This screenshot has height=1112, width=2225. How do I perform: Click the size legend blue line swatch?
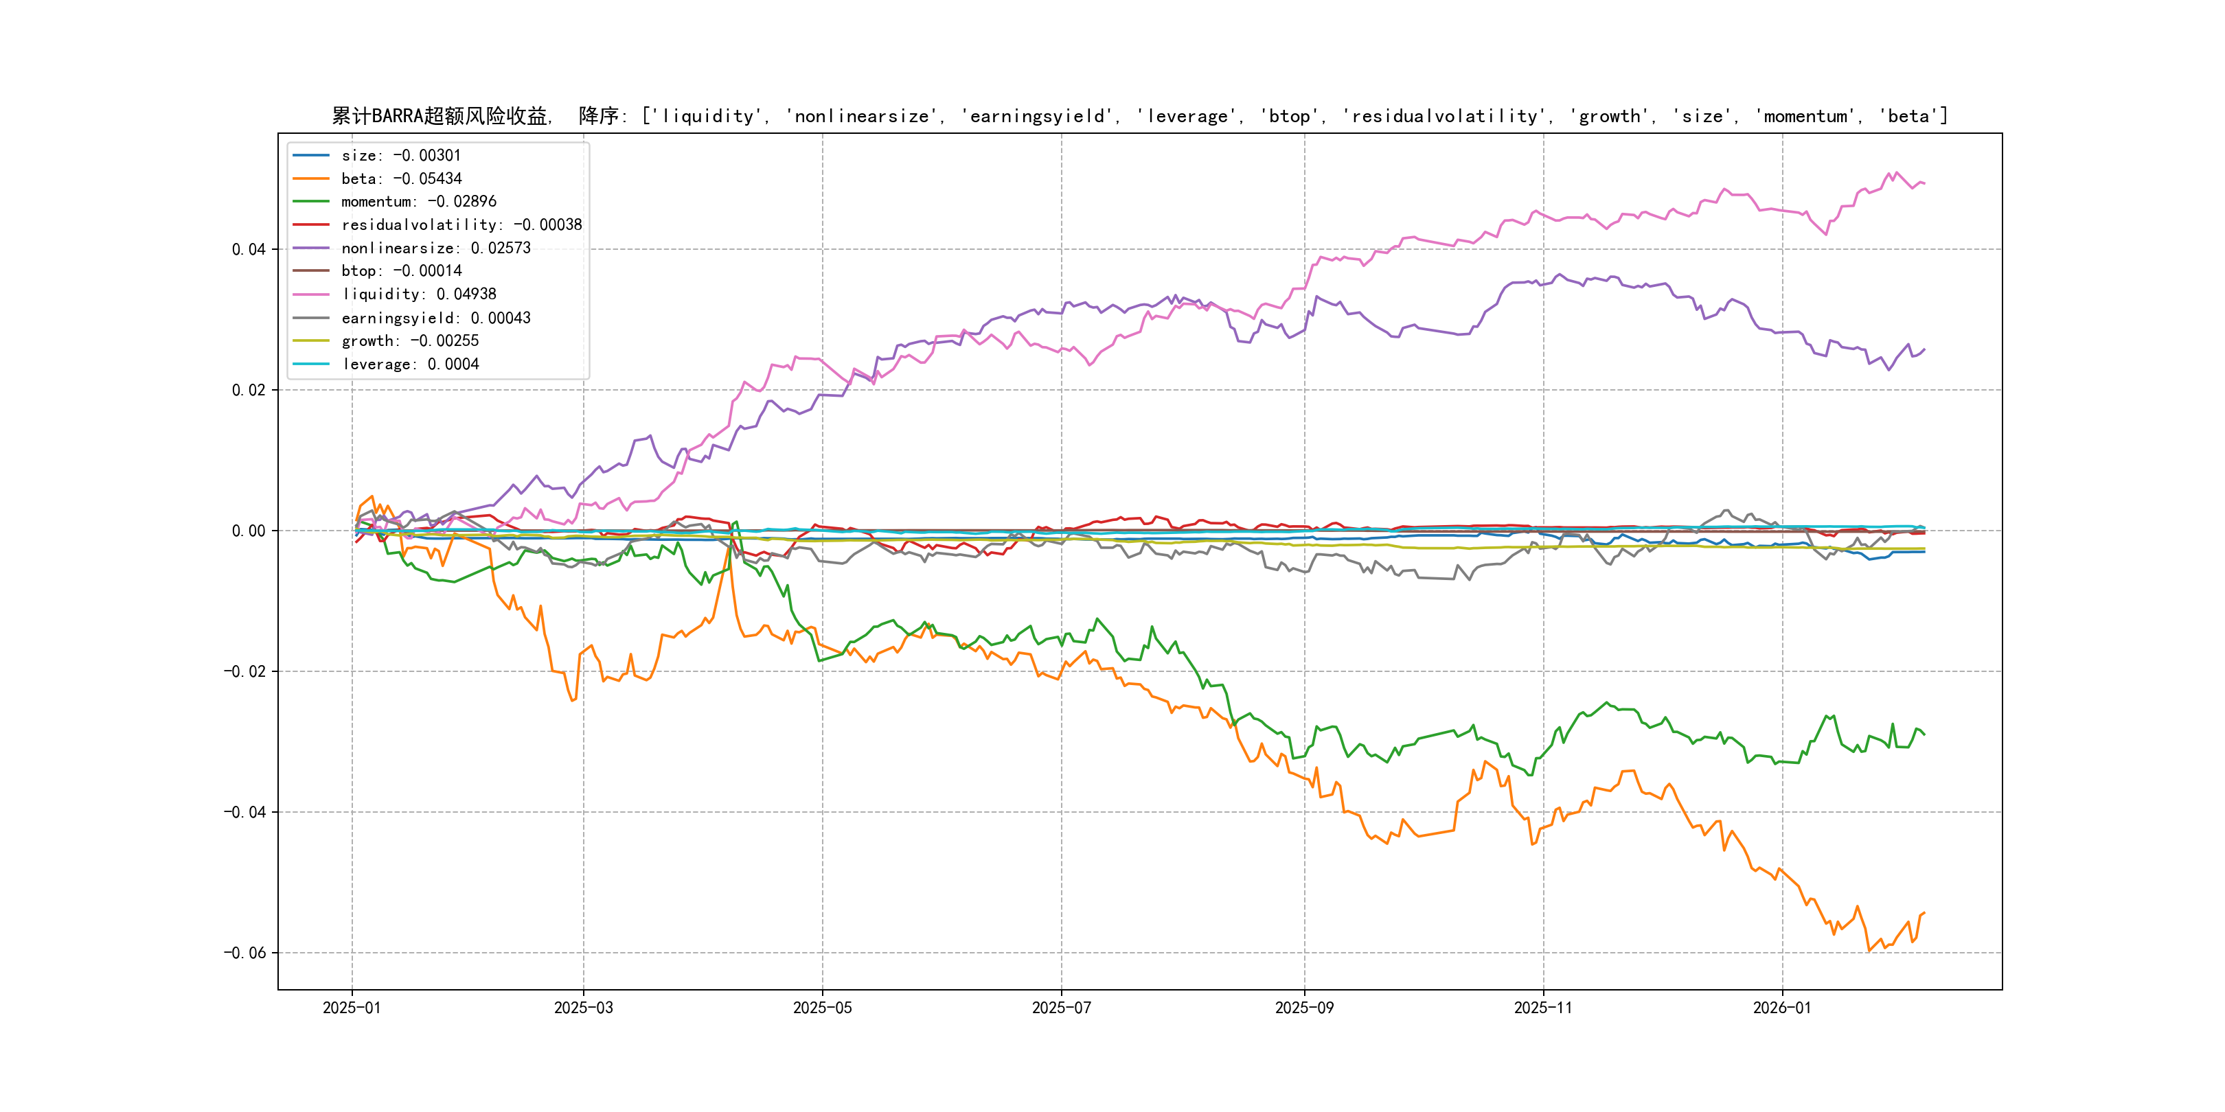[x=311, y=155]
